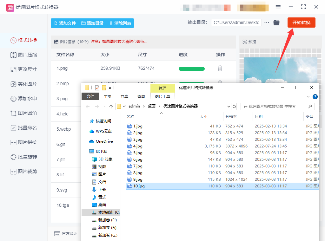This screenshot has height=241, width=325.
Task: Expand the Explorer ribbon with the chevron
Action: click(x=308, y=97)
